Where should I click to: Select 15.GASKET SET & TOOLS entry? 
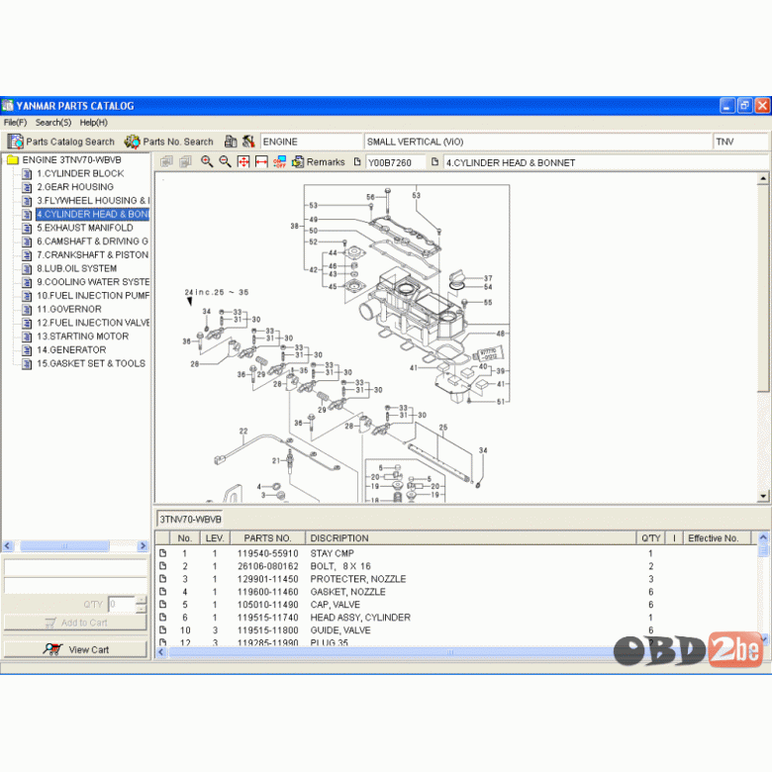pos(91,363)
